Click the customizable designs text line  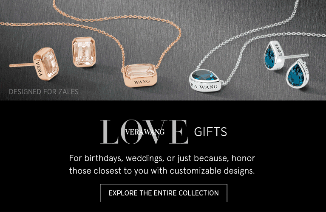(162, 171)
